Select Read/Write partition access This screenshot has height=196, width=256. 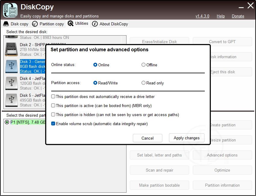coord(95,83)
